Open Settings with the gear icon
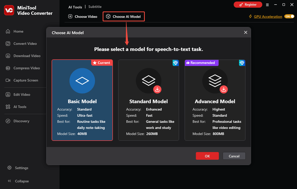The image size is (297, 189). [x=9, y=168]
